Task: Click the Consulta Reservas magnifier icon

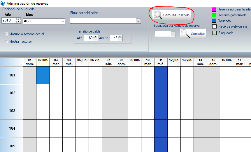Action: coord(157,15)
